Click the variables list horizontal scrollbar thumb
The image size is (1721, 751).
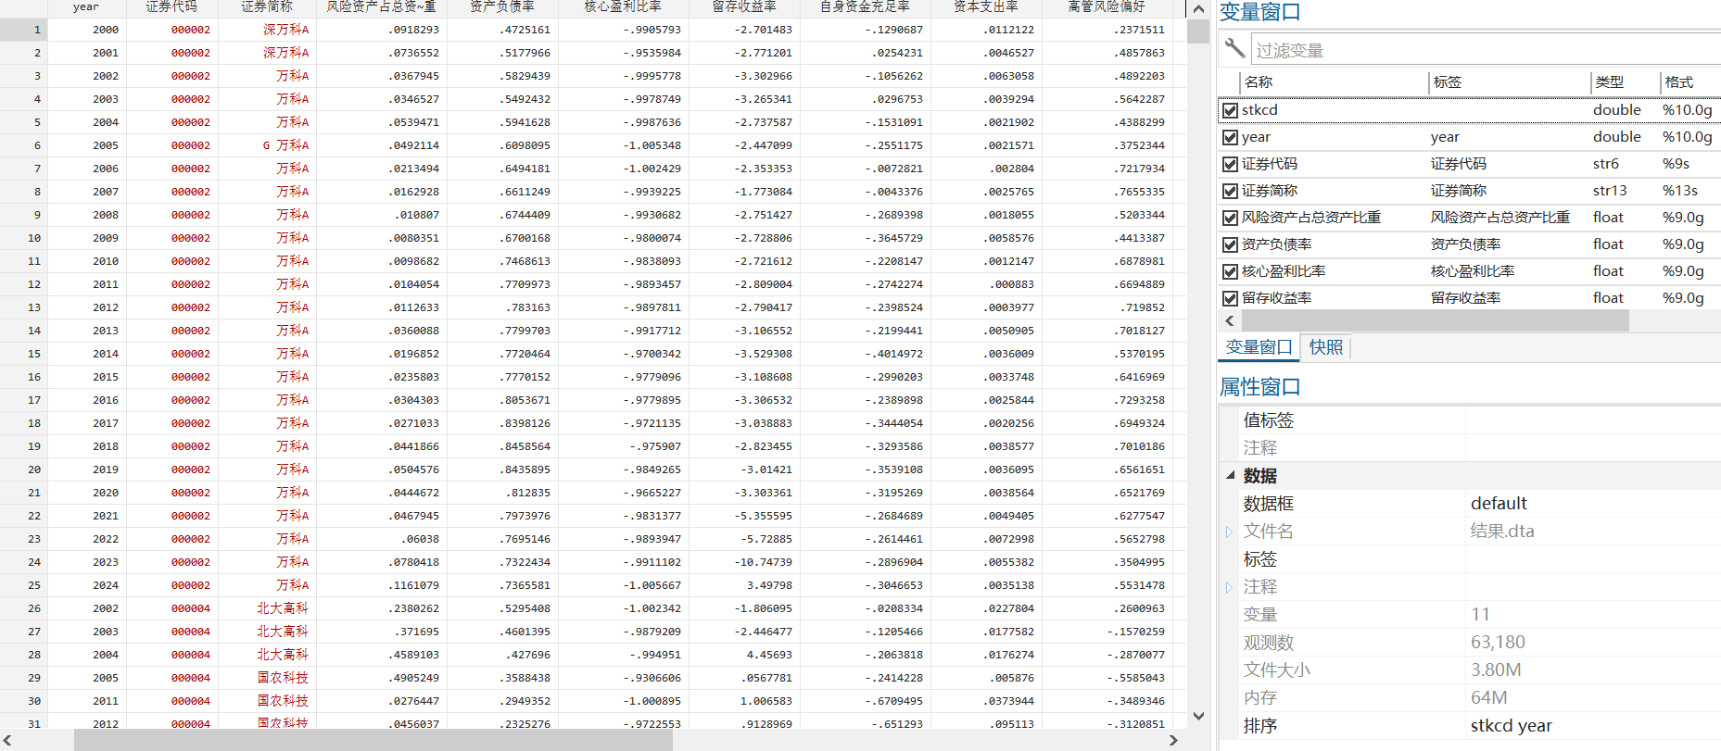[1435, 320]
